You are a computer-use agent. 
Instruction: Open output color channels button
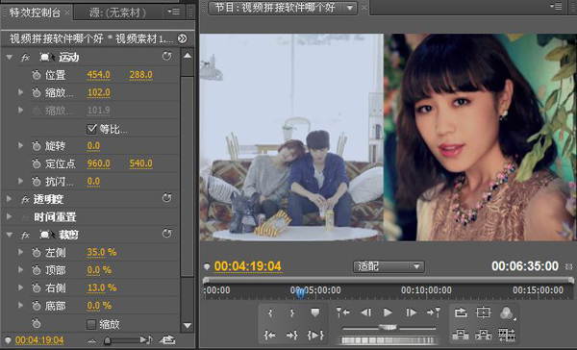(507, 313)
